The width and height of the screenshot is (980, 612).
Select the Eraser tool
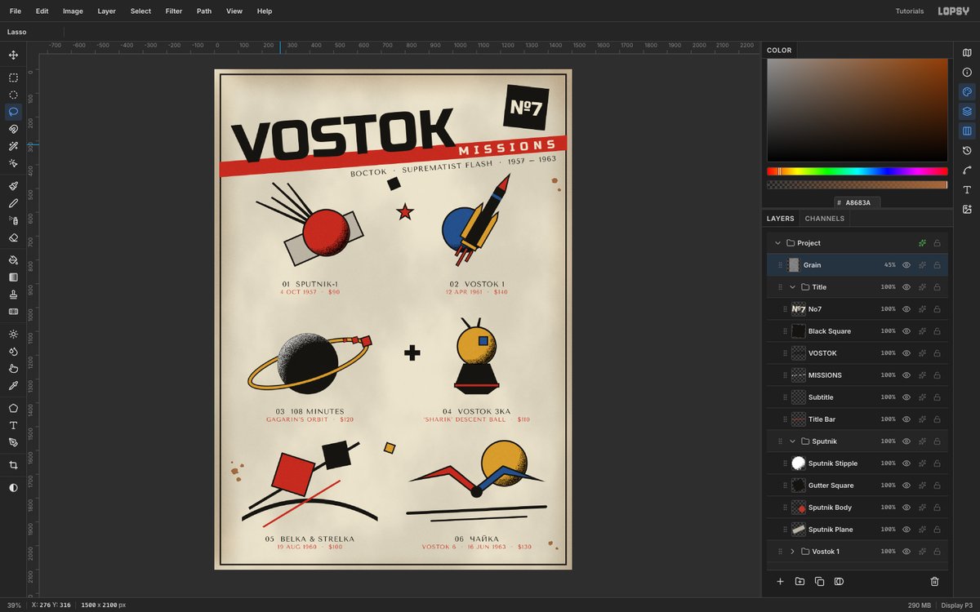(13, 237)
